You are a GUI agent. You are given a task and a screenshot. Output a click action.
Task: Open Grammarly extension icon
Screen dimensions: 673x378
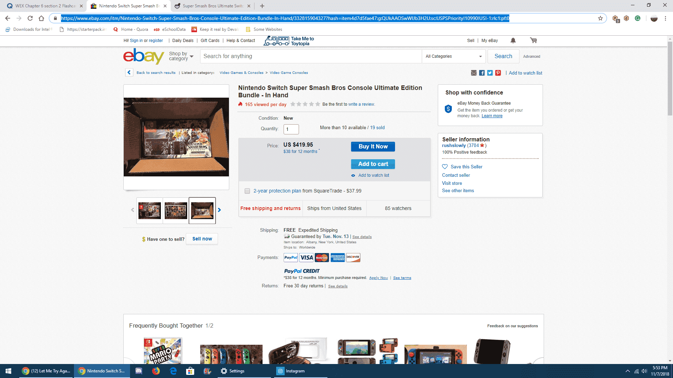click(x=638, y=18)
